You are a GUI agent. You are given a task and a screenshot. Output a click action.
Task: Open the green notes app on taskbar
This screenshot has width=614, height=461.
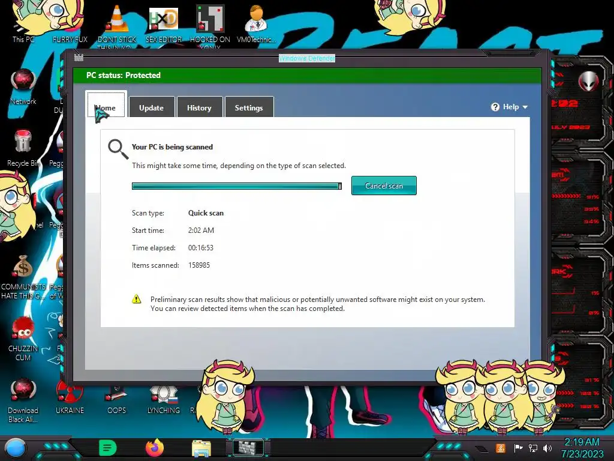[108, 448]
